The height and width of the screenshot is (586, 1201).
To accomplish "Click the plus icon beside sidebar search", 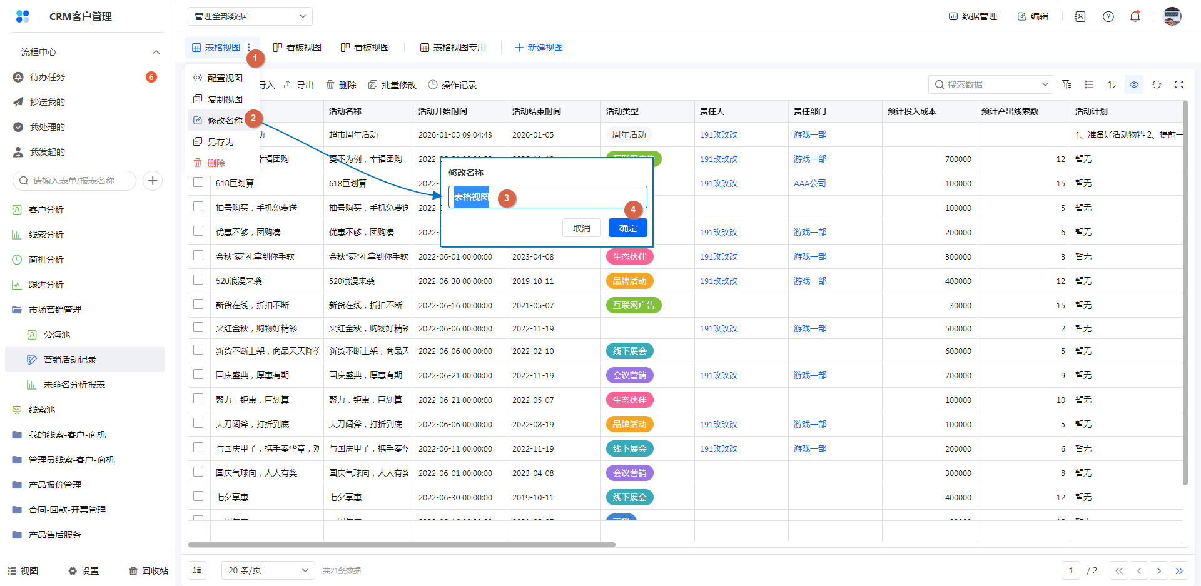I will click(153, 181).
